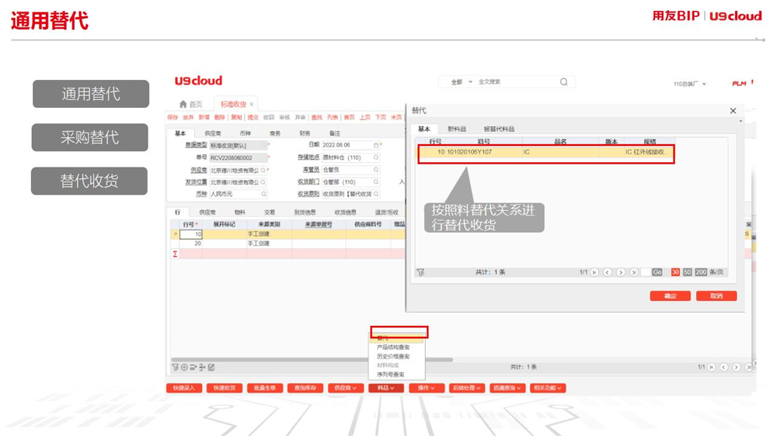Viewport: 777px width, 436px height.
Task: Set page size to 200 in 替代 dialog
Action: tap(701, 272)
